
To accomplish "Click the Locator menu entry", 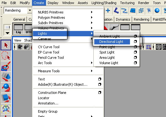I will coord(44,98).
